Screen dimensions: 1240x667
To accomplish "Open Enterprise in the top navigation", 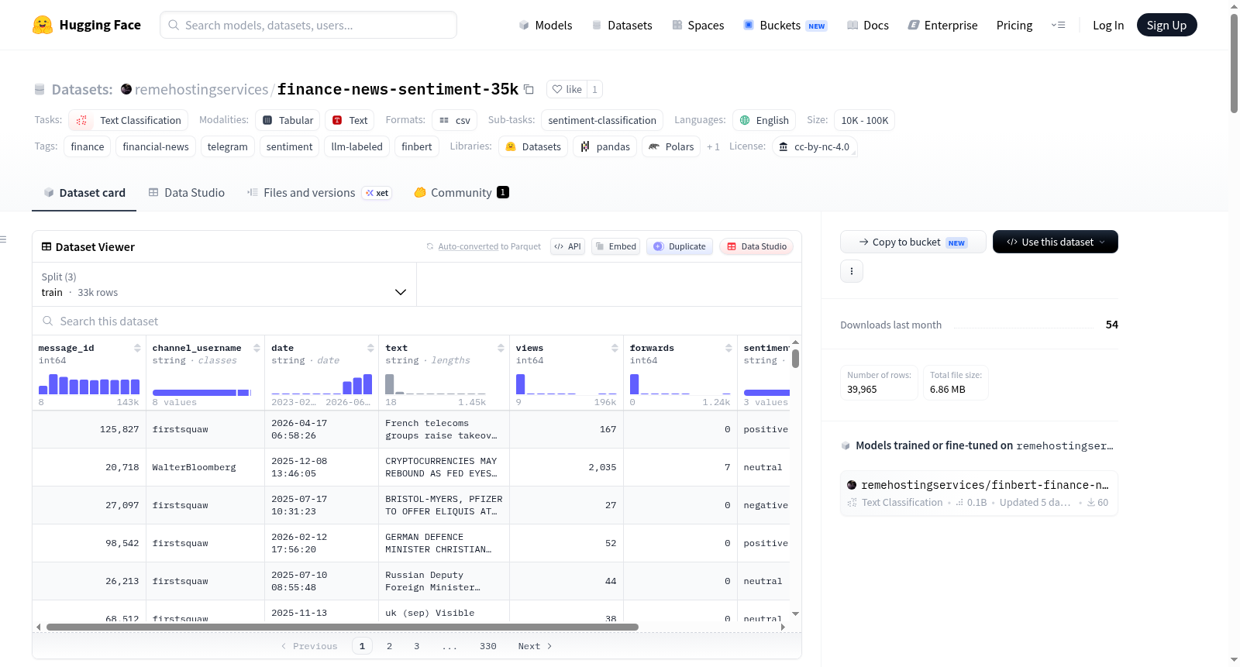I will click(942, 25).
